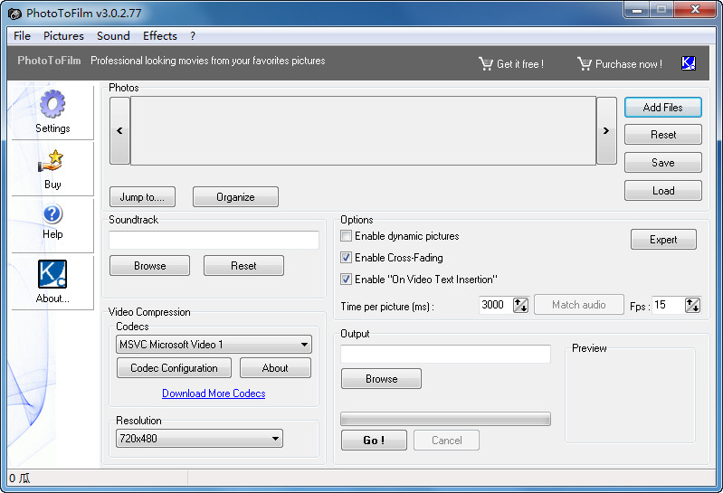Click the PhotoToFilm camera title bar icon

[14, 14]
